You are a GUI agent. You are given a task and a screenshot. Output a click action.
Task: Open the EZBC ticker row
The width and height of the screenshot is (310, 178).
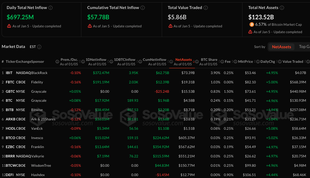pos(155,147)
